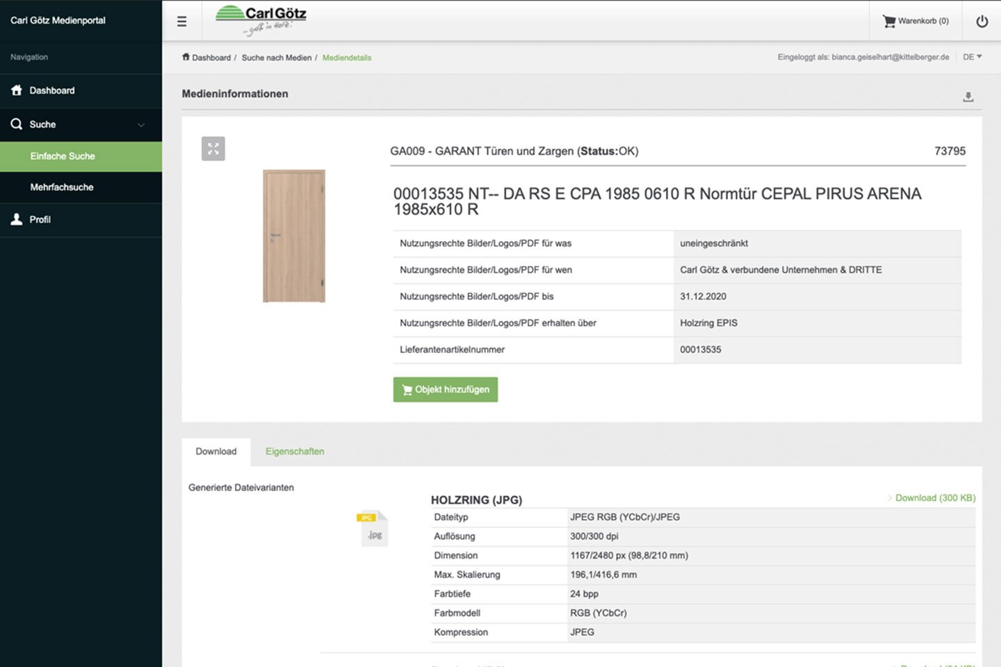The image size is (1001, 667).
Task: Select the Max. Skalierung value 196,1/416,6 mm
Action: [603, 575]
